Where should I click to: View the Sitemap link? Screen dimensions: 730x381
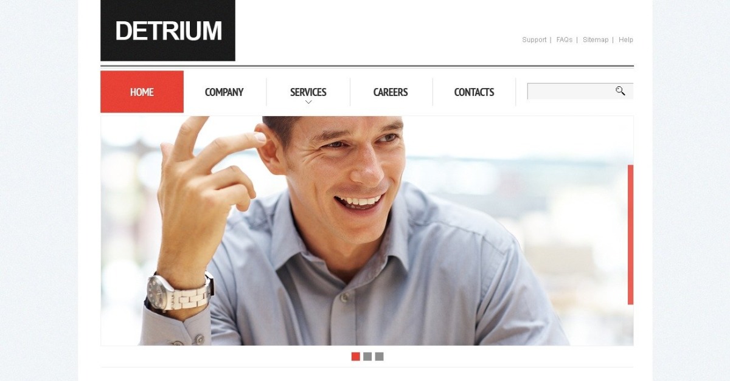click(x=596, y=39)
